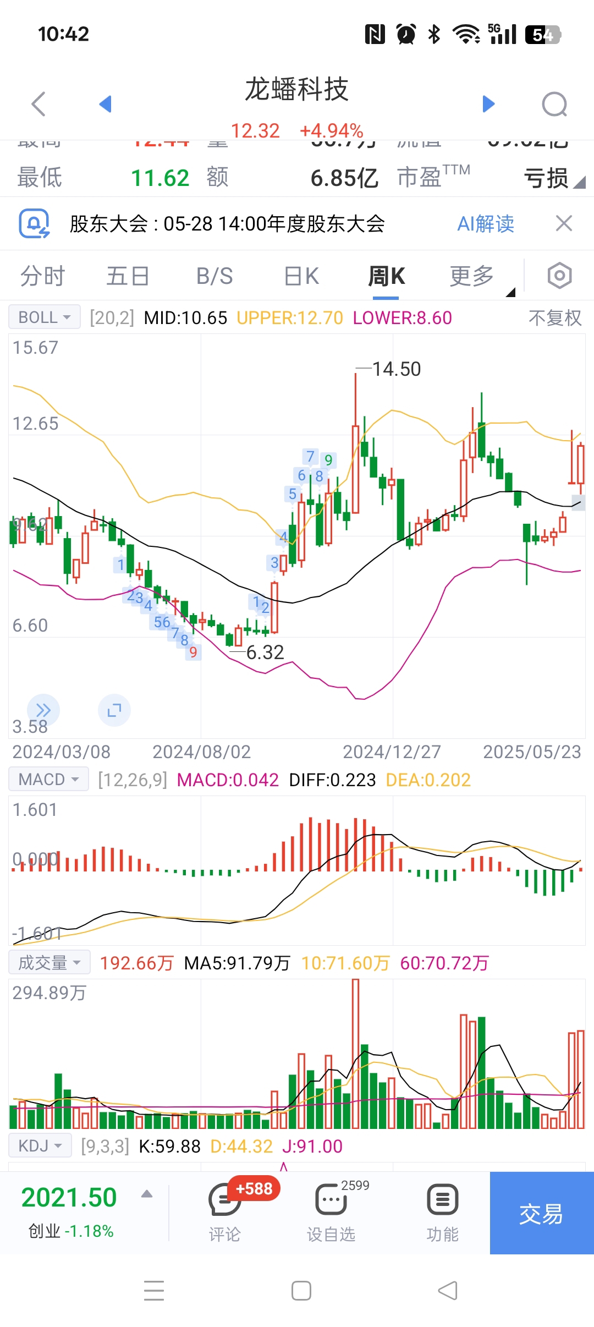Tap the 2021.50 index value
The width and height of the screenshot is (594, 1327).
click(69, 1198)
